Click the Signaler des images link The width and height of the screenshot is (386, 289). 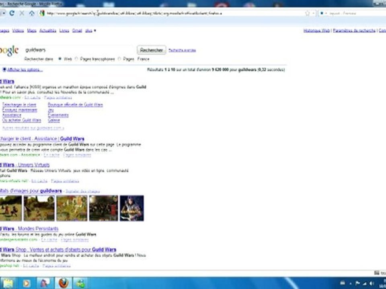(x=83, y=191)
